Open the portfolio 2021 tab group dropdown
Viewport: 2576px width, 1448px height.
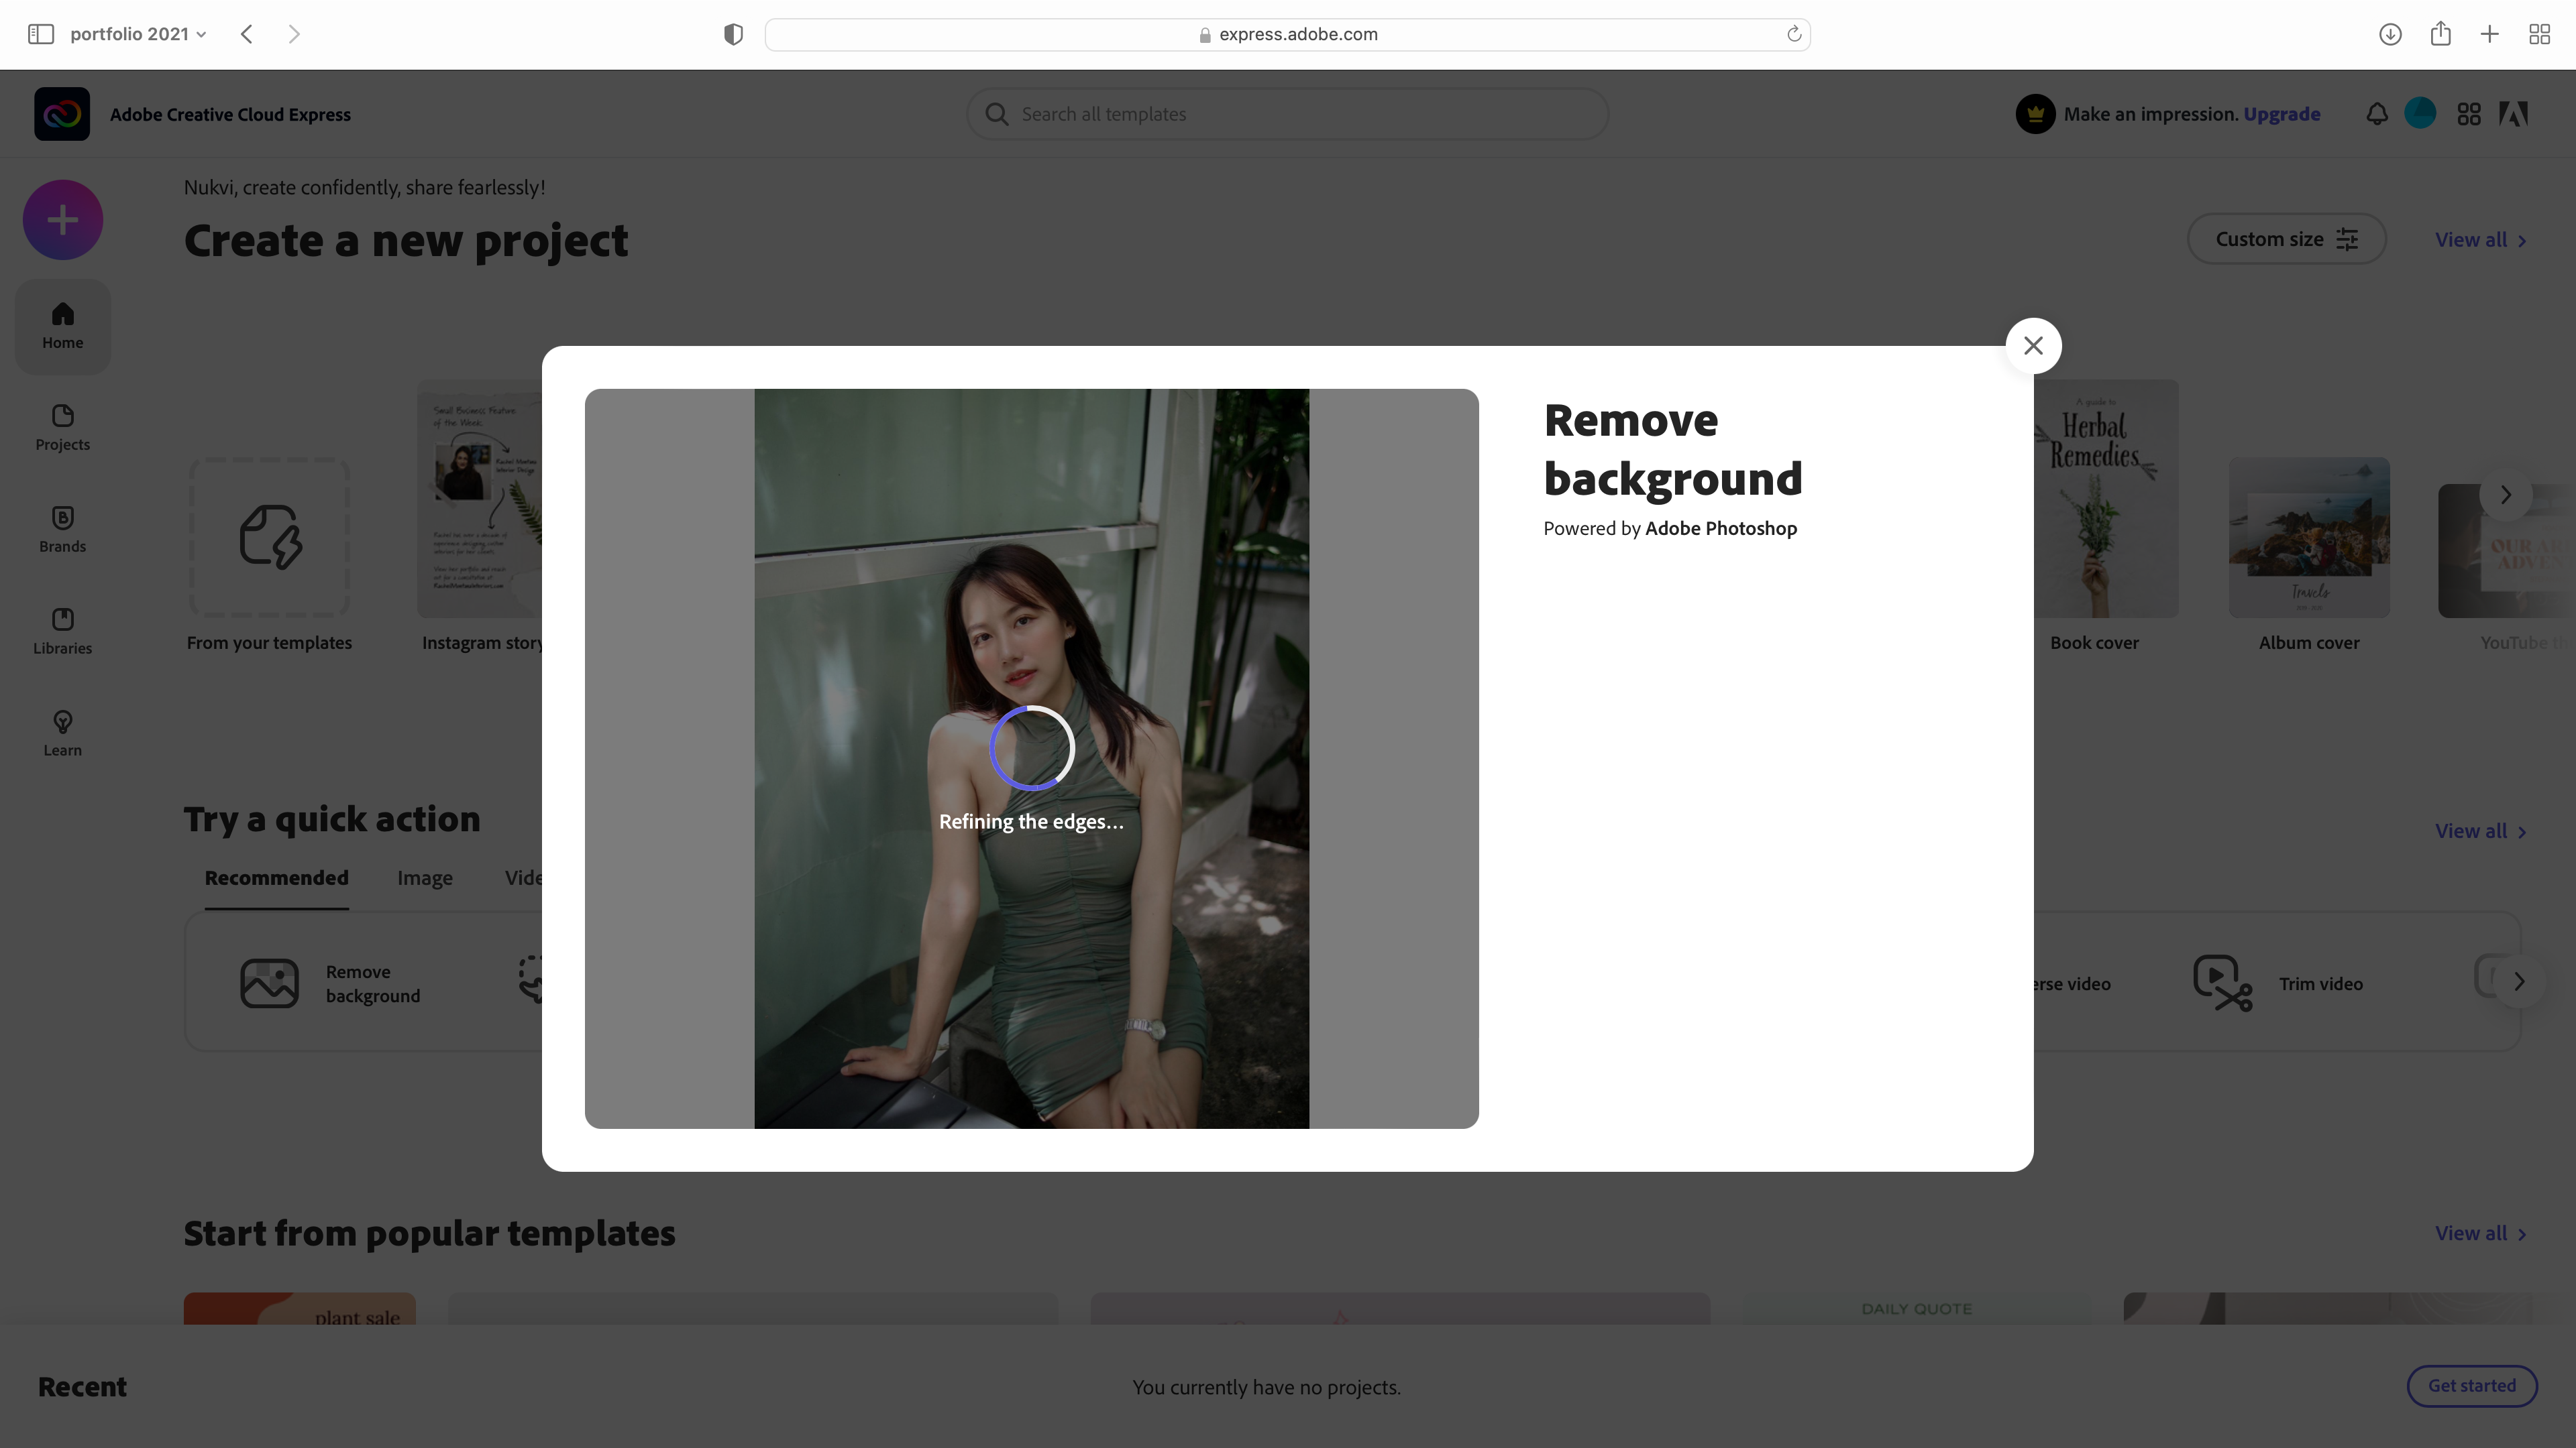coord(138,34)
